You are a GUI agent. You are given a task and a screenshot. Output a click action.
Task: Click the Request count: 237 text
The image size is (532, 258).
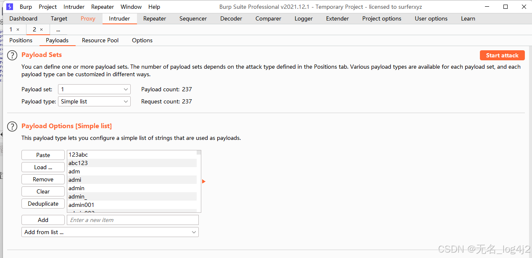tap(166, 101)
